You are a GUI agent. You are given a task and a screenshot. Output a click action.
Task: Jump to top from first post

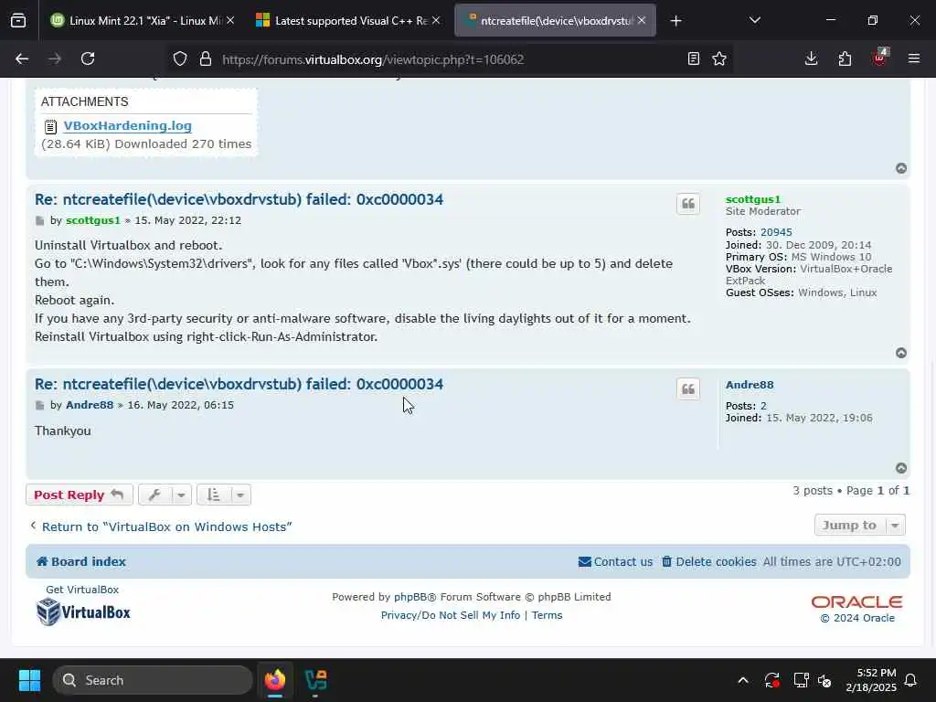(901, 168)
